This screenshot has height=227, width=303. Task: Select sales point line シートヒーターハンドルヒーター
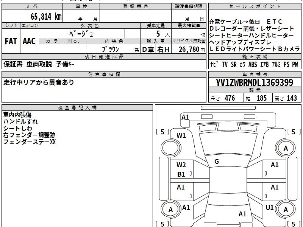click(251, 36)
